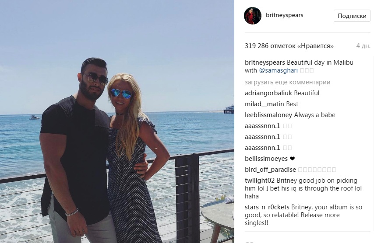Open first aaasssnnn.1 commenter profile
The height and width of the screenshot is (243, 374).
coord(262,126)
